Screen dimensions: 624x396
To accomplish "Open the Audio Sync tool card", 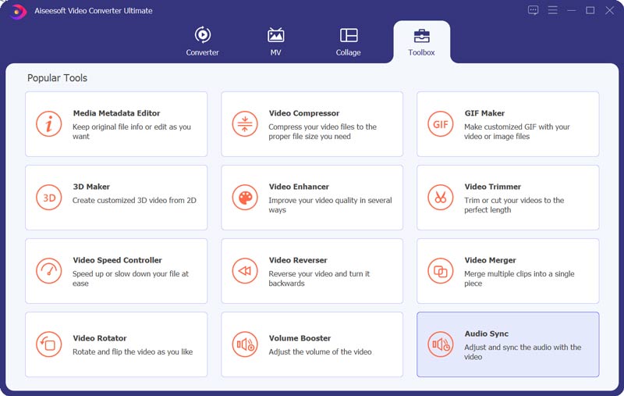I will click(x=508, y=344).
